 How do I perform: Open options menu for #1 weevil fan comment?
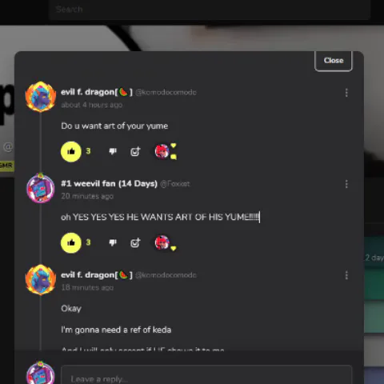pyautogui.click(x=346, y=184)
